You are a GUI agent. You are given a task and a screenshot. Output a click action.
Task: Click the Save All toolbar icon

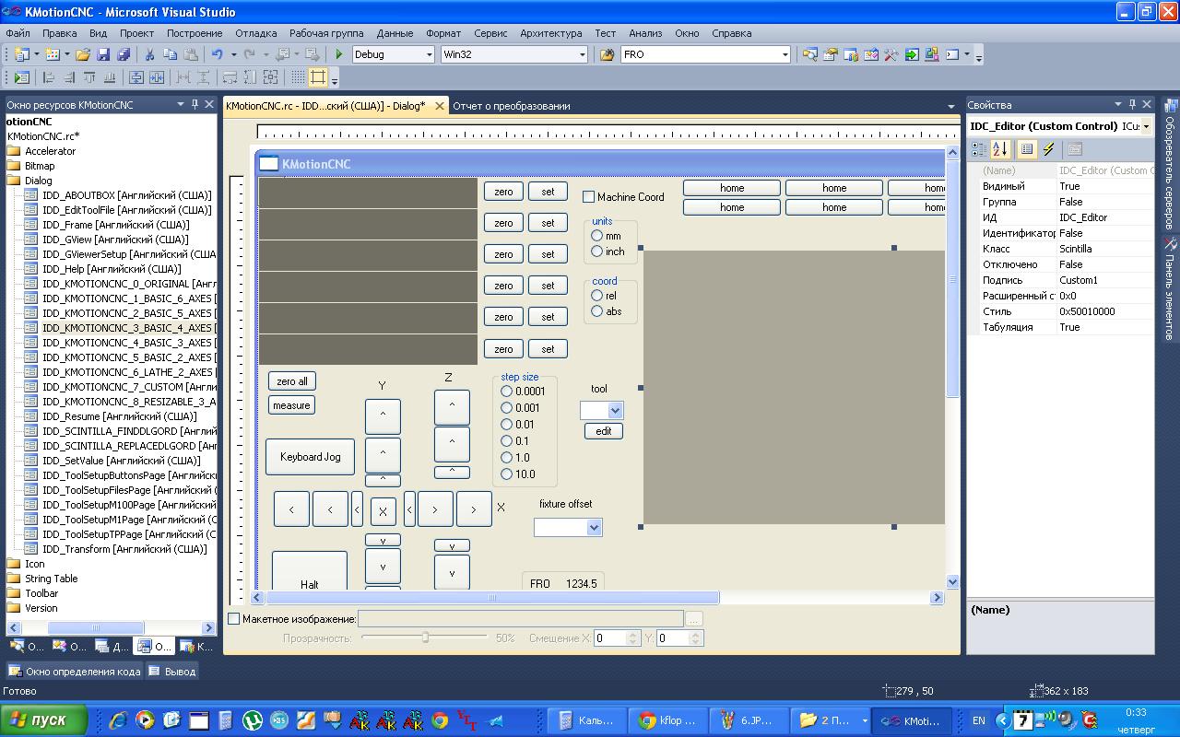[x=124, y=54]
